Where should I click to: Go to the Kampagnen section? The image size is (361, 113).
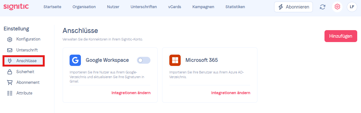(x=203, y=7)
